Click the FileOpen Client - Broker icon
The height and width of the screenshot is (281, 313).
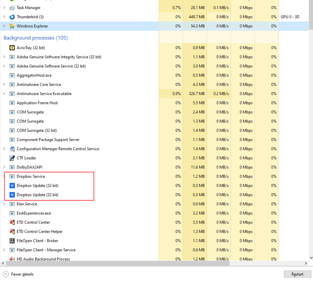tap(12, 241)
